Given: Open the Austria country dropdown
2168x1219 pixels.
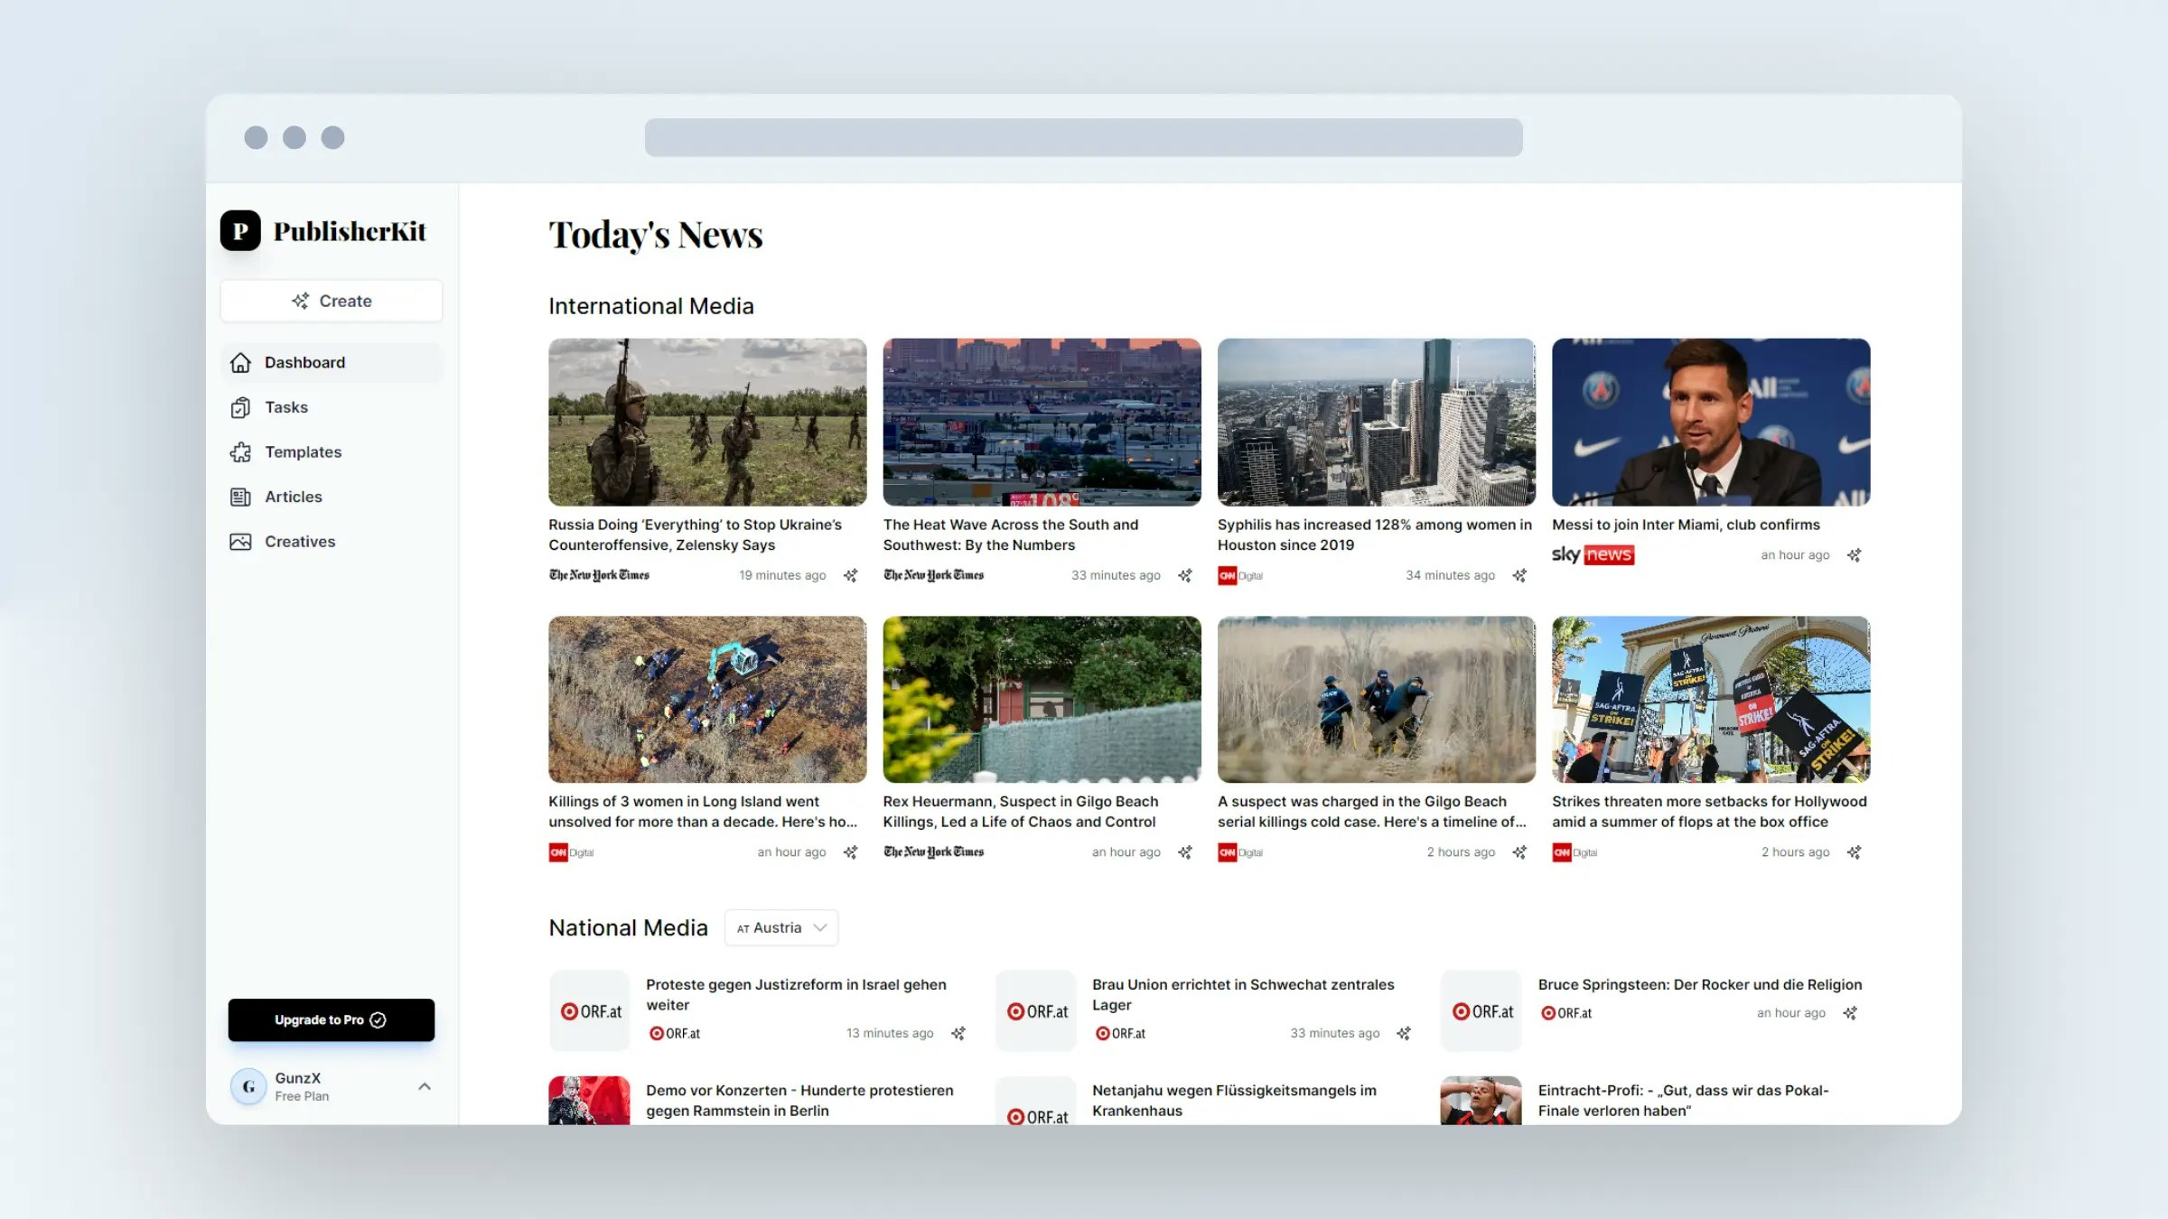Looking at the screenshot, I should 781,928.
